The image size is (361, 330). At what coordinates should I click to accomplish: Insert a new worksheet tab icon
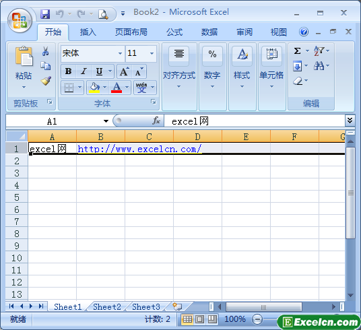(x=177, y=306)
